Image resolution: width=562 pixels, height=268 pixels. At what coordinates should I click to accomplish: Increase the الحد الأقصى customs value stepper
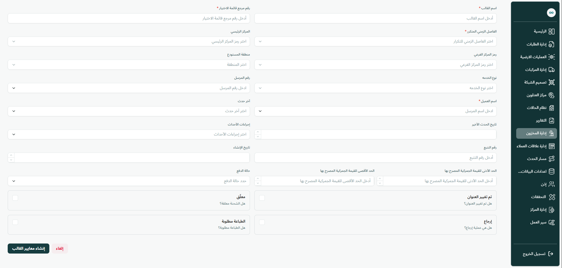pyautogui.click(x=258, y=179)
